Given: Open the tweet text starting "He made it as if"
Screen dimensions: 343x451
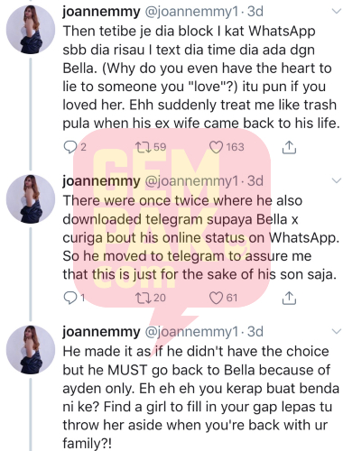Looking at the screenshot, I should (200, 398).
